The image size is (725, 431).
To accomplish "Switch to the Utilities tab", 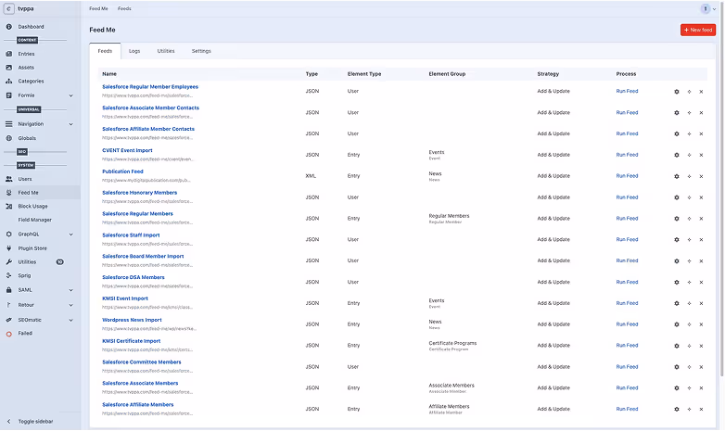I will tap(166, 51).
